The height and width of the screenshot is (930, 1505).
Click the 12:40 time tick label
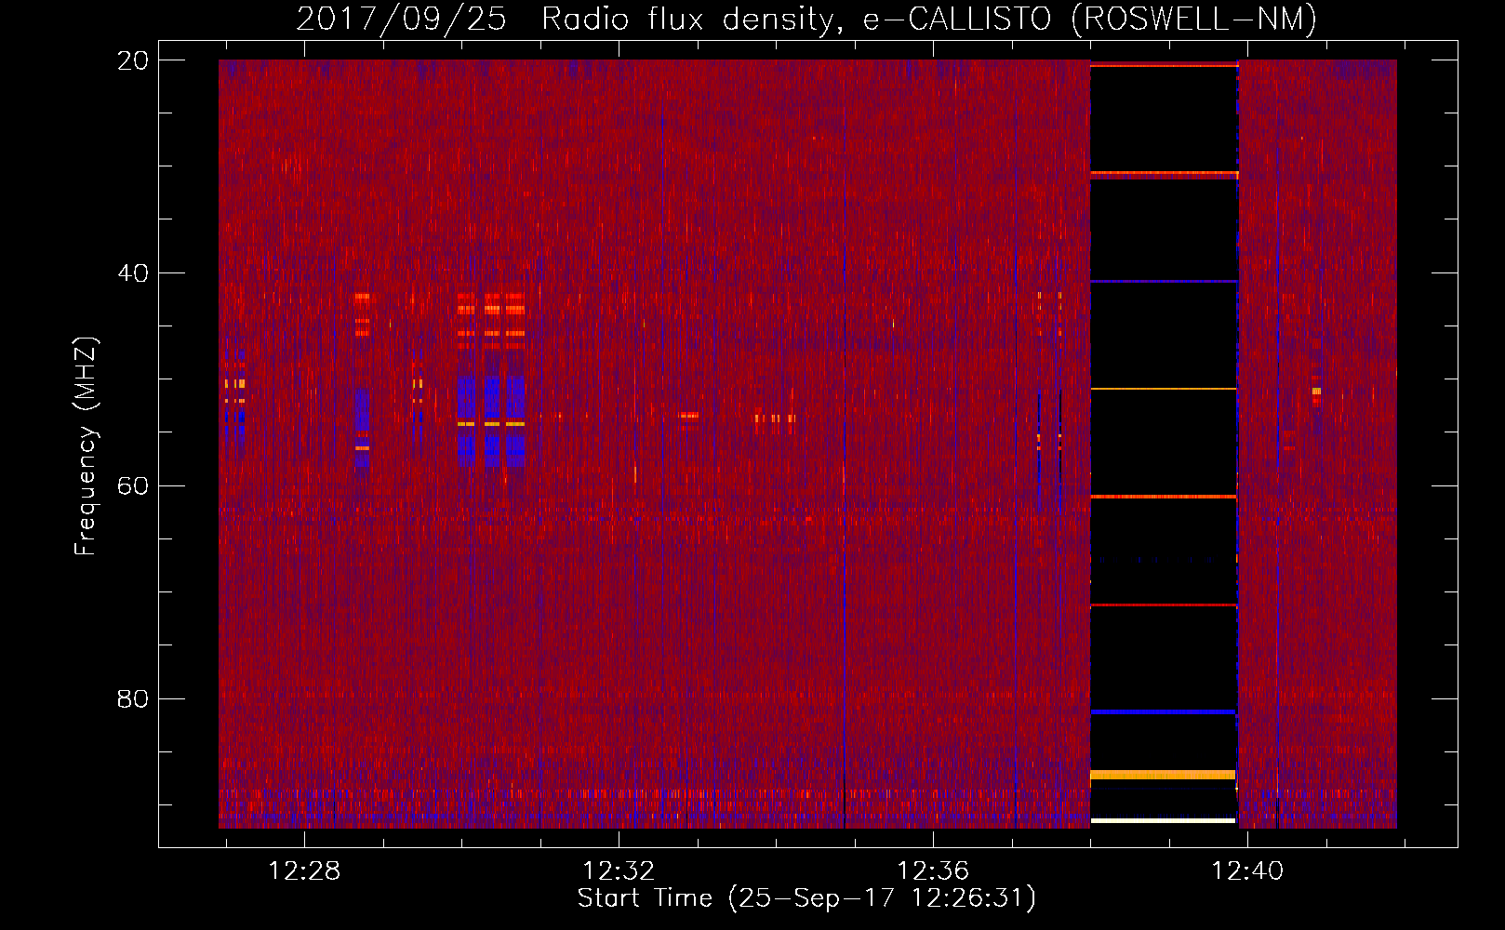[1247, 871]
